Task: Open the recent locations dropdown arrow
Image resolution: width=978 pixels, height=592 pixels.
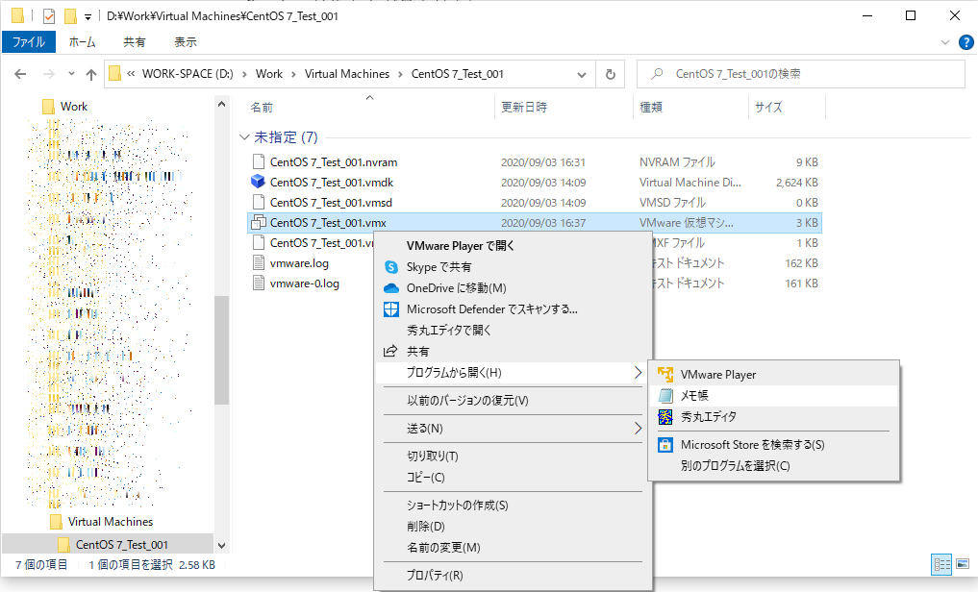Action: coord(72,74)
